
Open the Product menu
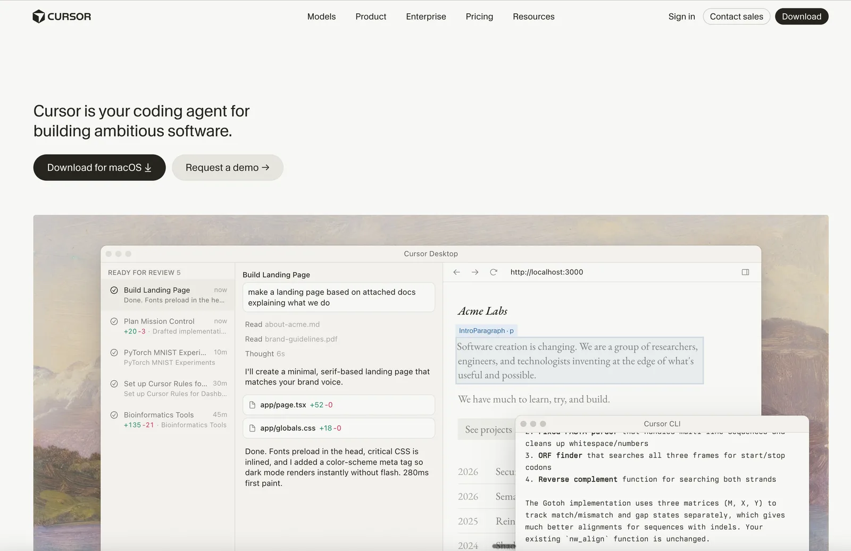point(371,16)
